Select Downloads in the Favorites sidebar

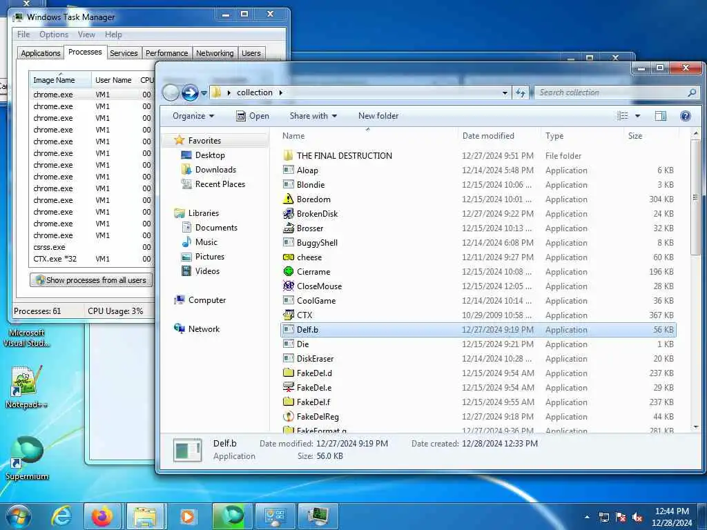[215, 170]
